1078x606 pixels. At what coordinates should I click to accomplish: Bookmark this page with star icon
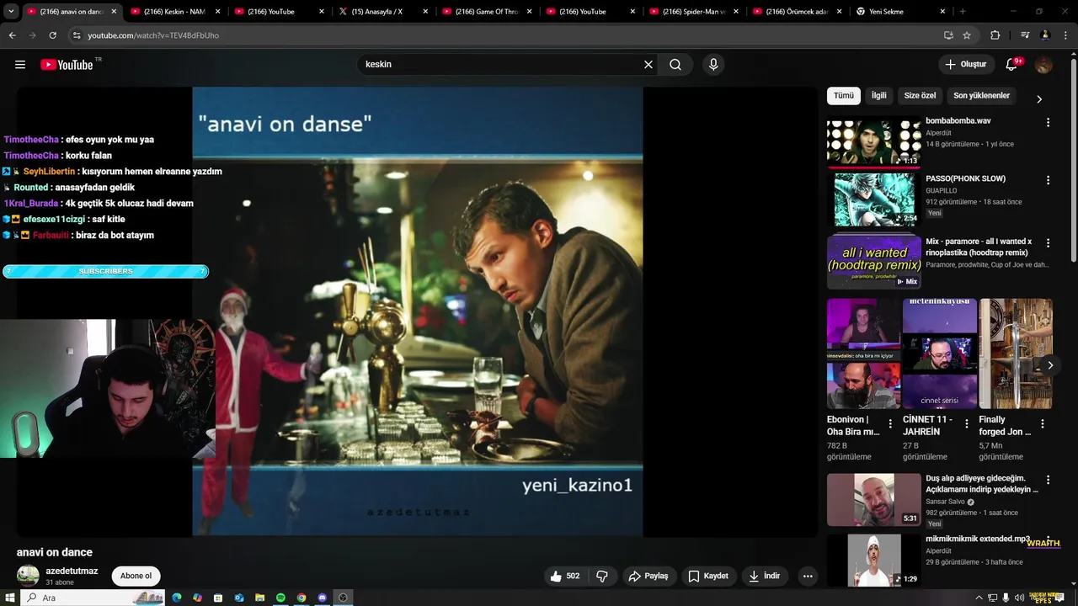click(967, 35)
